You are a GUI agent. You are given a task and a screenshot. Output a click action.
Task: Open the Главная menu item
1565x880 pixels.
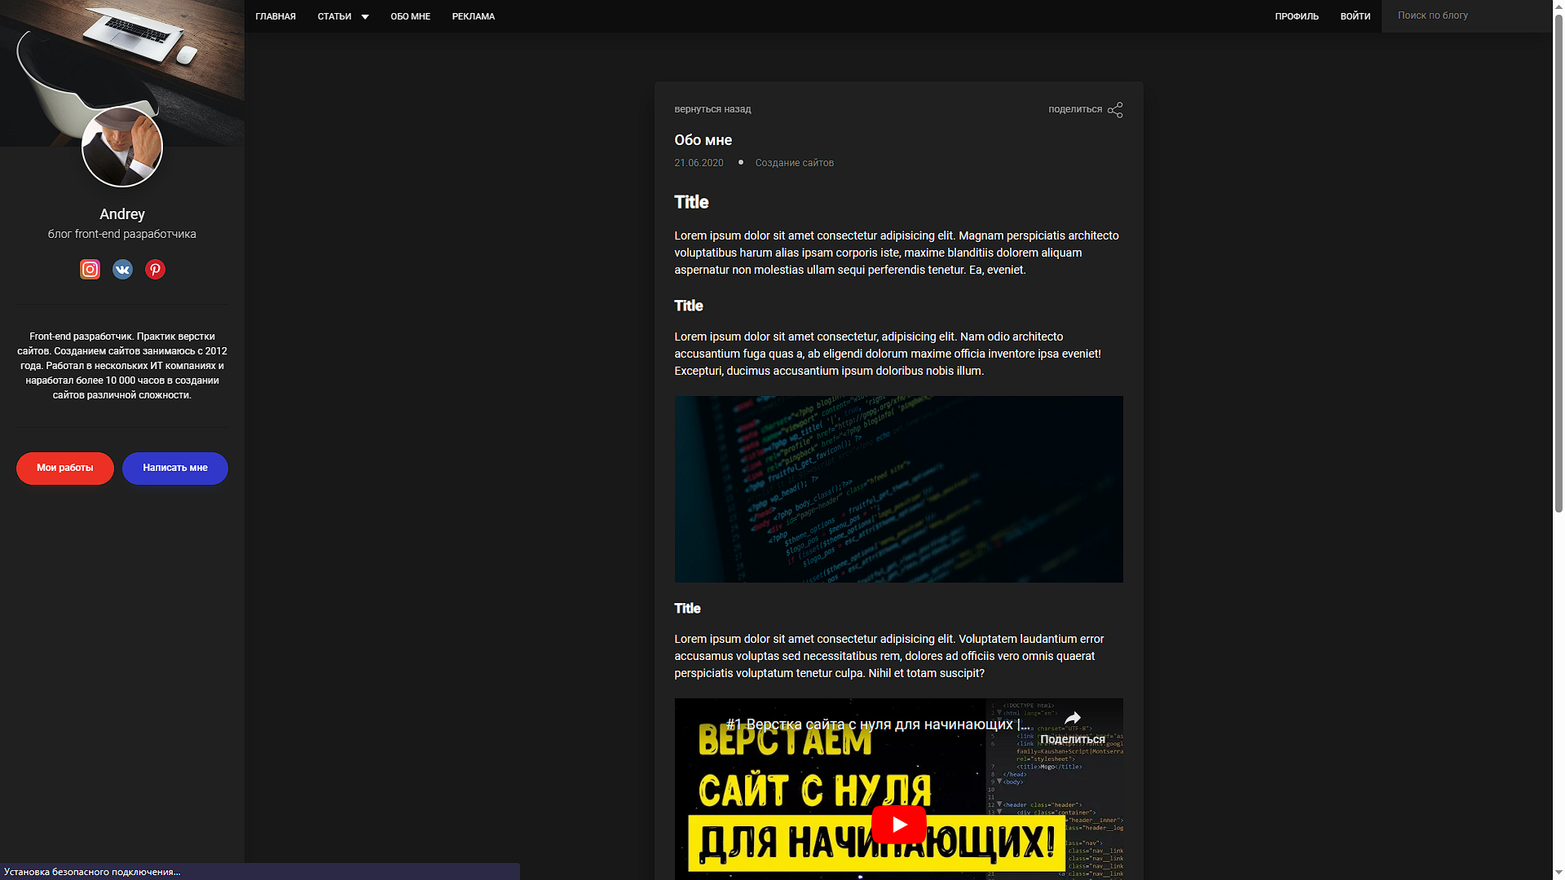point(276,16)
